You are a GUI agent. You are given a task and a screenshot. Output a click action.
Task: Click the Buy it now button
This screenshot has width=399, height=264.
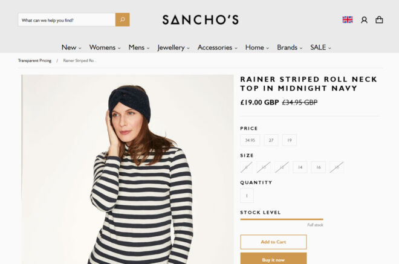tap(273, 259)
